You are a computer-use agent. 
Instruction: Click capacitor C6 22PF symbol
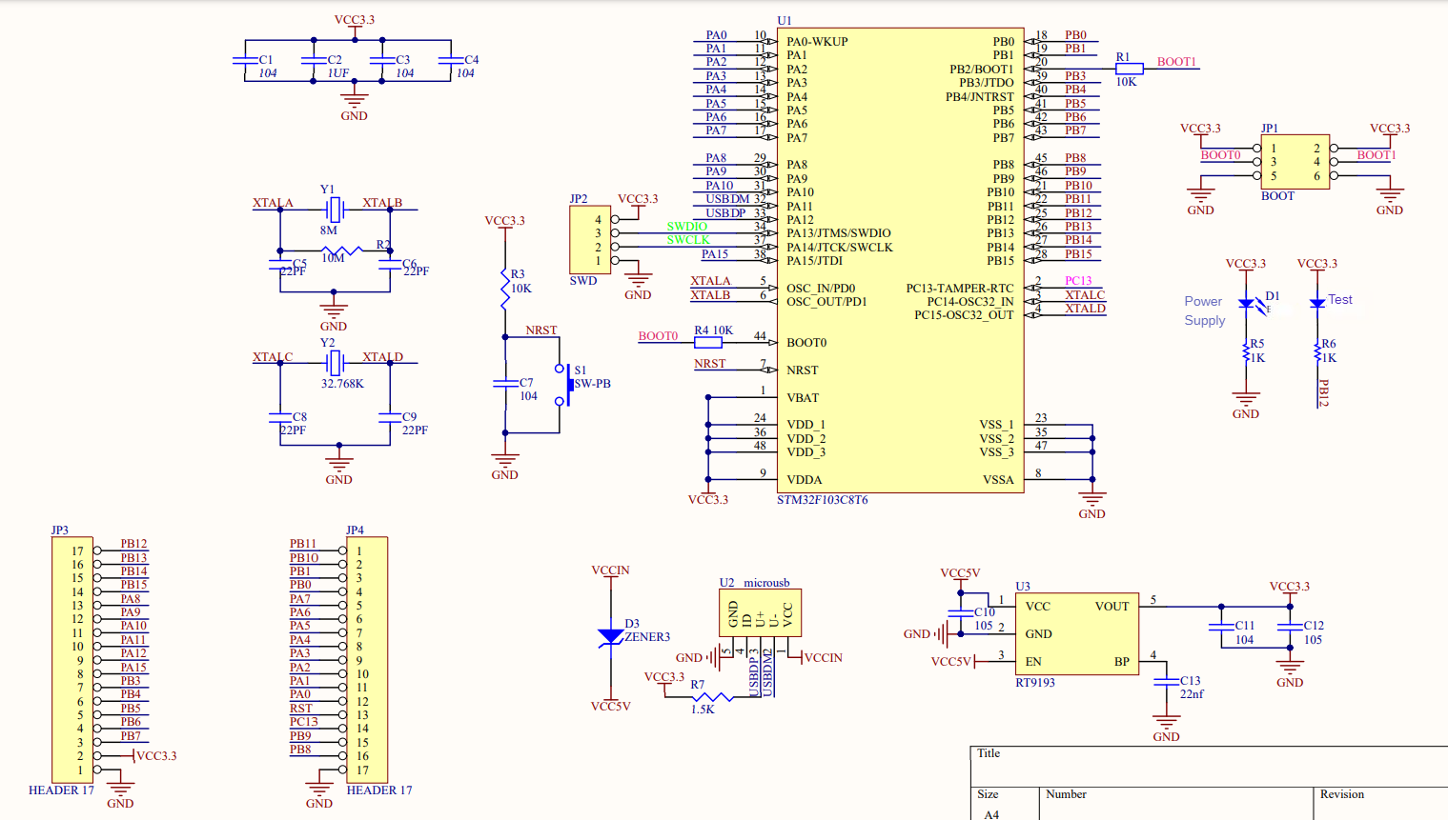390,264
